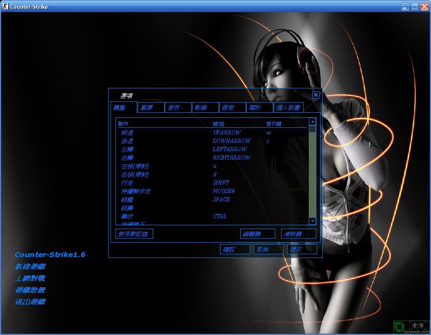Start a new game via 新建遊戲
This screenshot has height=335, width=431.
tap(30, 266)
